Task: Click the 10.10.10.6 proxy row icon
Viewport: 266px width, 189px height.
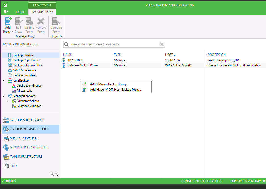Action: tap(64, 60)
